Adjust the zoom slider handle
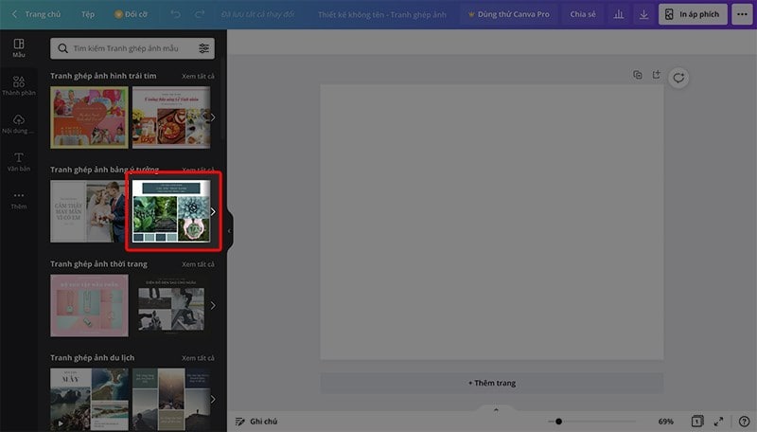 pyautogui.click(x=559, y=421)
